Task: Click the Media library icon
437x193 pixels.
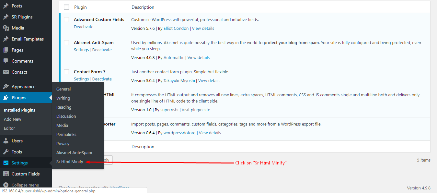Action: click(x=6, y=28)
